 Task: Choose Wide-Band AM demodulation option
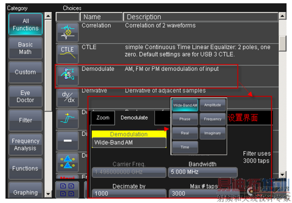coord(185,105)
